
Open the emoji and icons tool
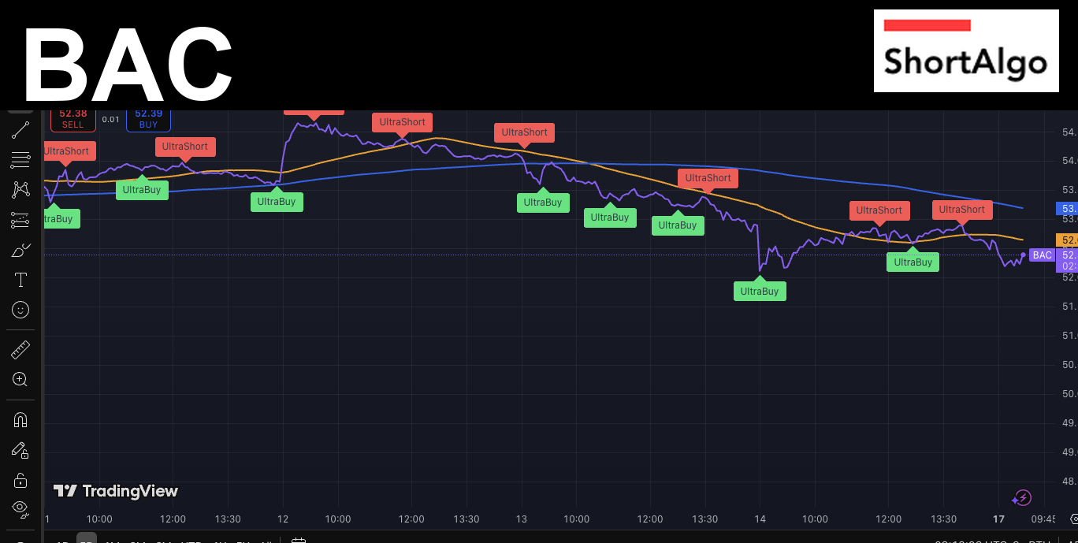click(20, 310)
